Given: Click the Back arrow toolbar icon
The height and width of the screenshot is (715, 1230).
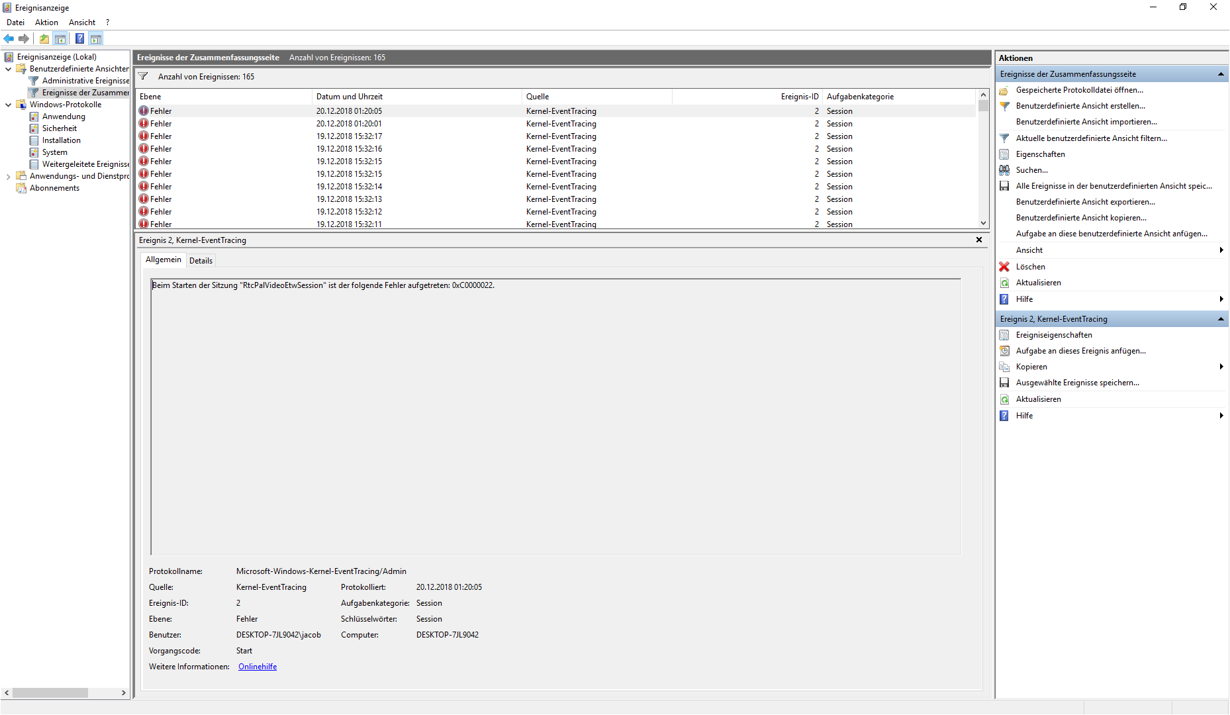Looking at the screenshot, I should [x=9, y=39].
